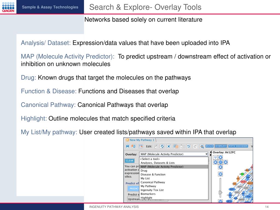The height and width of the screenshot is (210, 280).
Task: Choose 'Drug' from overlay list
Action: click(174, 171)
